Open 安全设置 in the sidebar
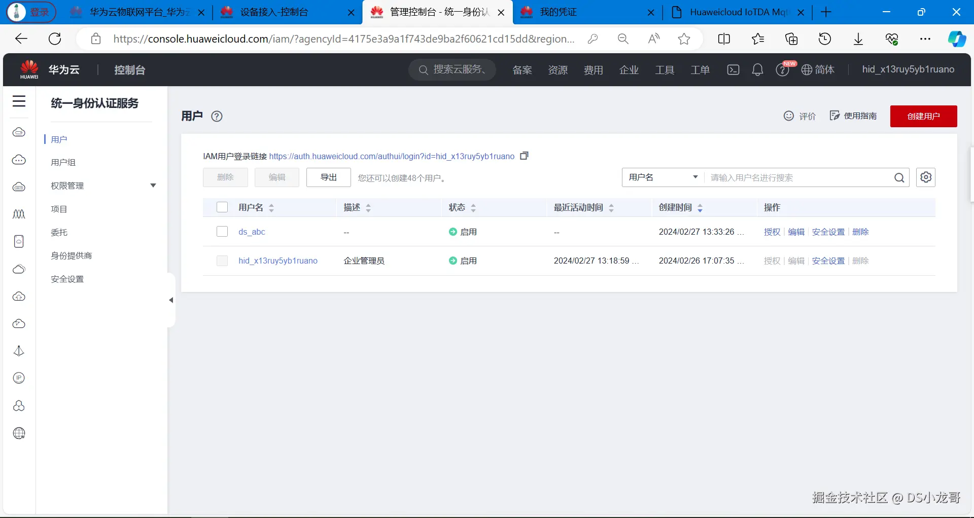 67,279
